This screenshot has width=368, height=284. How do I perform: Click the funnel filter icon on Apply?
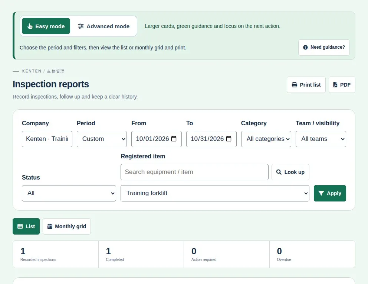click(321, 193)
